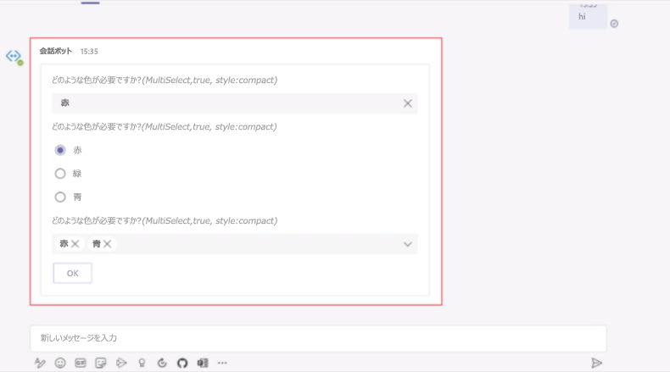
Task: Click the OK button
Action: [73, 274]
